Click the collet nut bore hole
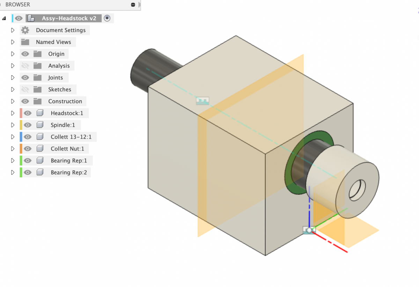Screen dimensions: 419x287 pyautogui.click(x=357, y=190)
